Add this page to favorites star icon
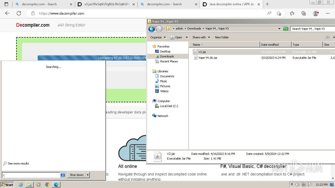Image resolution: width=335 pixels, height=188 pixels. (x=279, y=13)
